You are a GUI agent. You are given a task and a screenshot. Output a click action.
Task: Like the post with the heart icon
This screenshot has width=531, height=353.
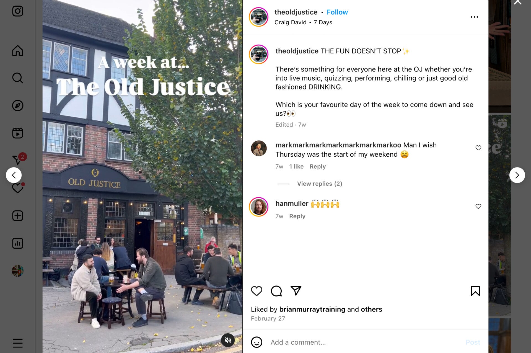[257, 291]
